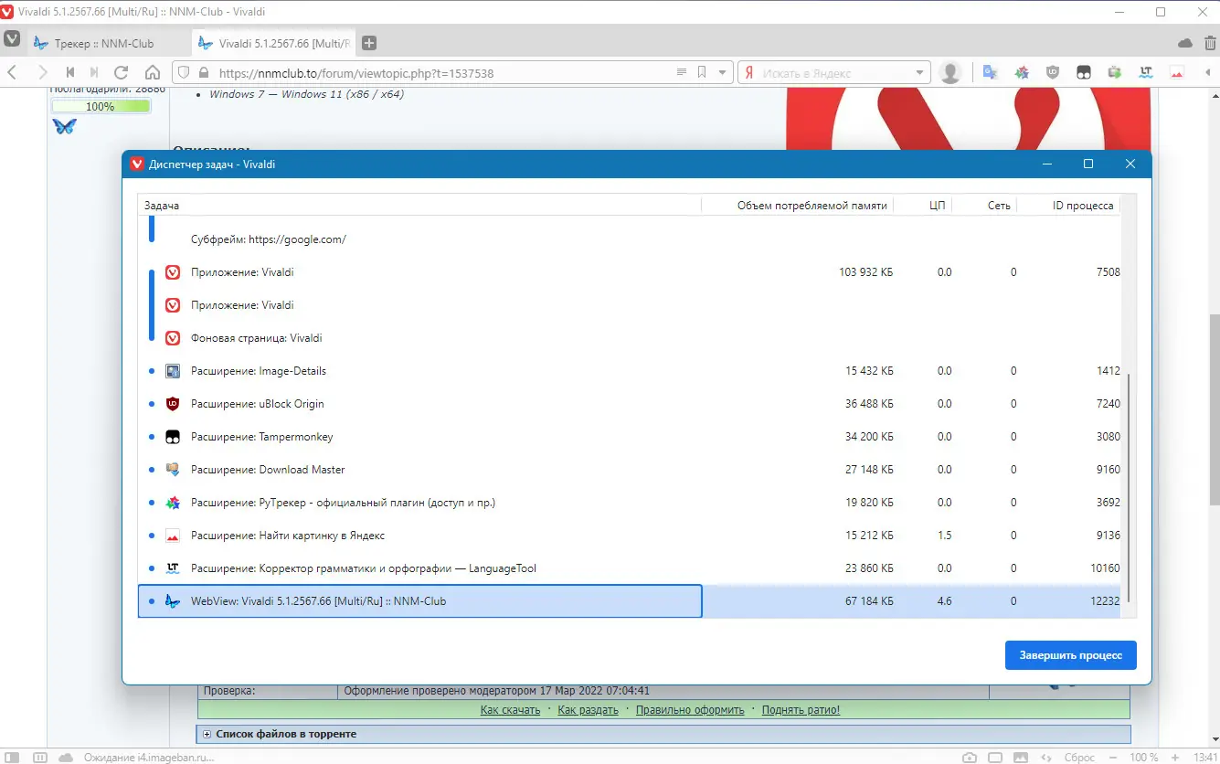This screenshot has height=764, width=1220.
Task: Bookmark this page with the bookmark icon
Action: pyautogui.click(x=702, y=72)
